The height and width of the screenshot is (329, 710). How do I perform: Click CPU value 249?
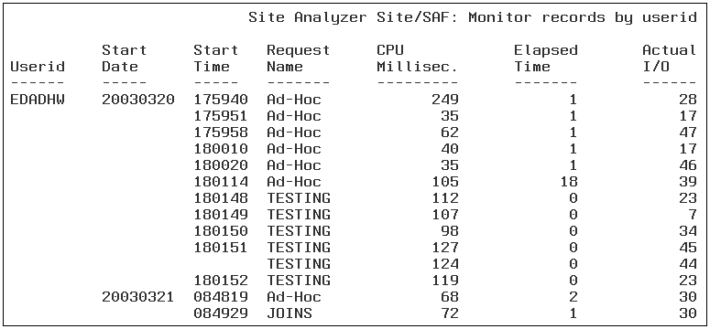444,100
